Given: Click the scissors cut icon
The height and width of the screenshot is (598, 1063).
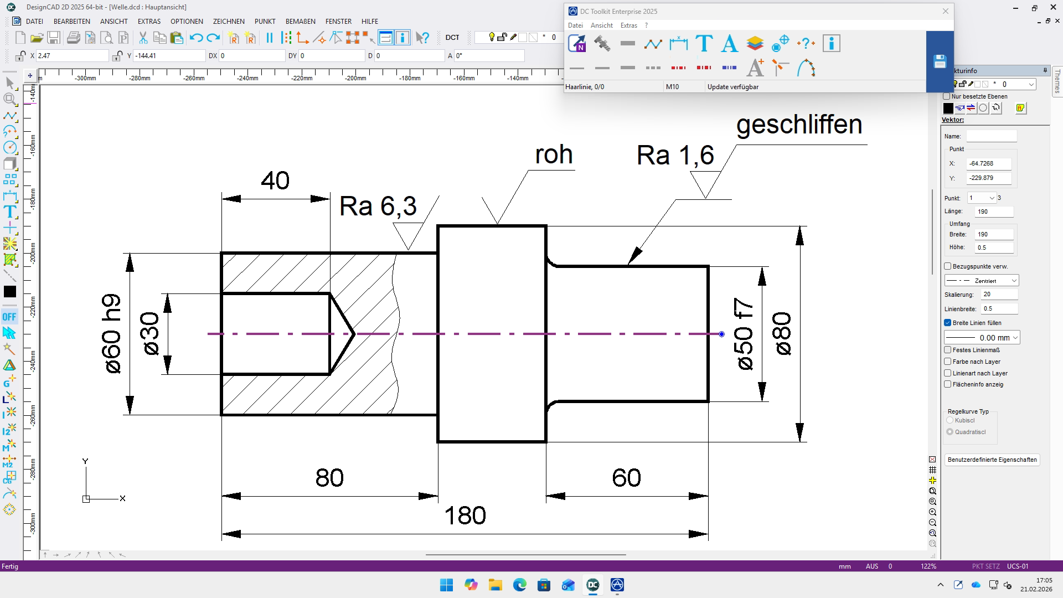Looking at the screenshot, I should [x=143, y=38].
